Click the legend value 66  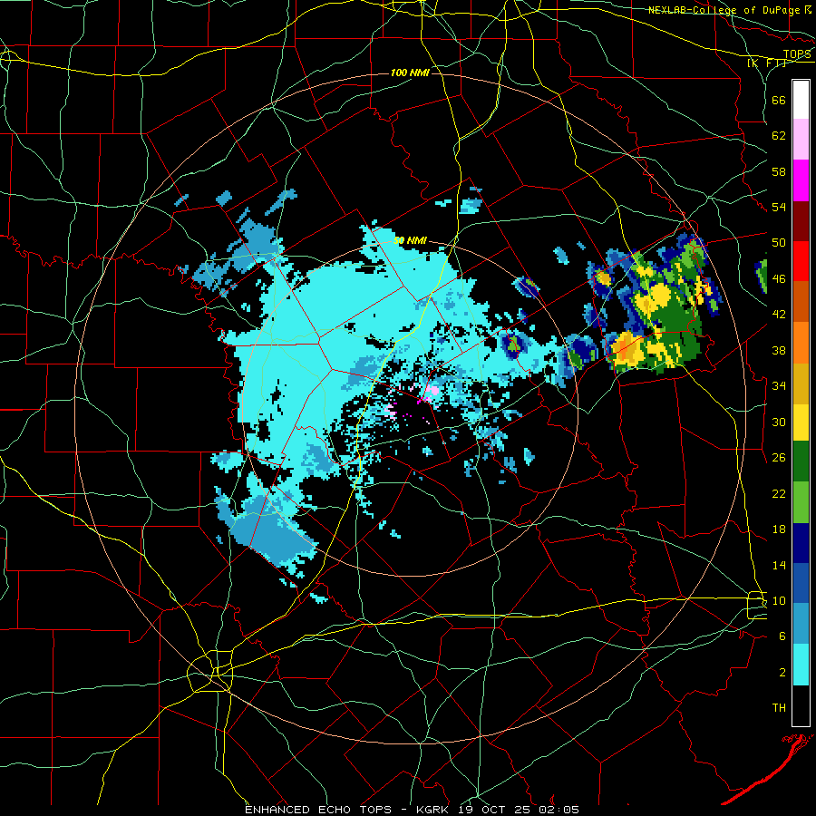click(779, 100)
